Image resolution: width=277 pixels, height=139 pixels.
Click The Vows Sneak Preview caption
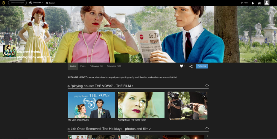[79, 120]
